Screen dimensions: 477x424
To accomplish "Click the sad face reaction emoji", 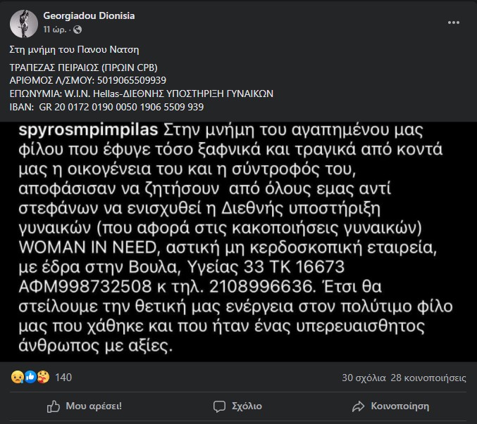I will 17,377.
